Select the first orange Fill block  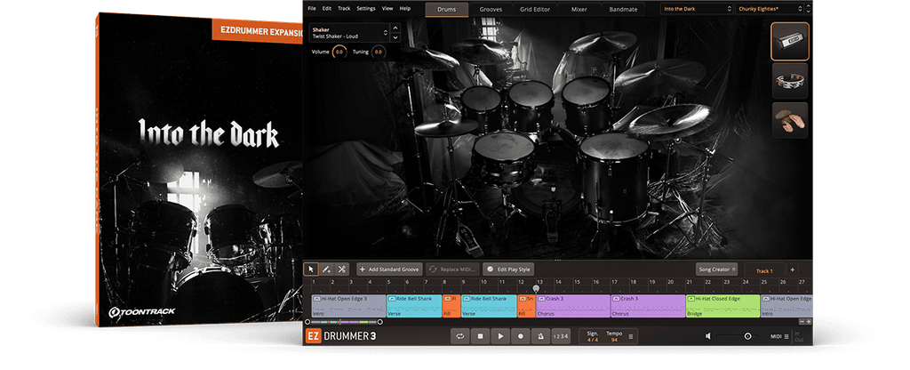pos(451,306)
